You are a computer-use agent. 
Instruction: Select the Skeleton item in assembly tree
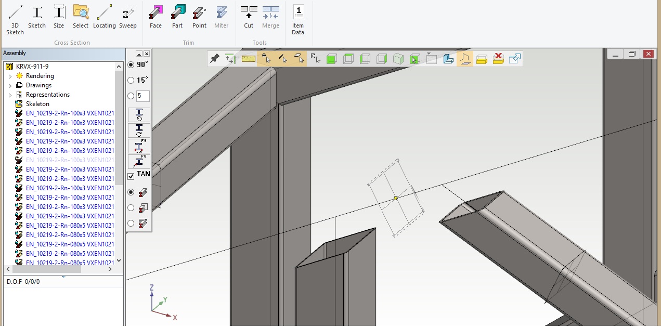tap(37, 104)
